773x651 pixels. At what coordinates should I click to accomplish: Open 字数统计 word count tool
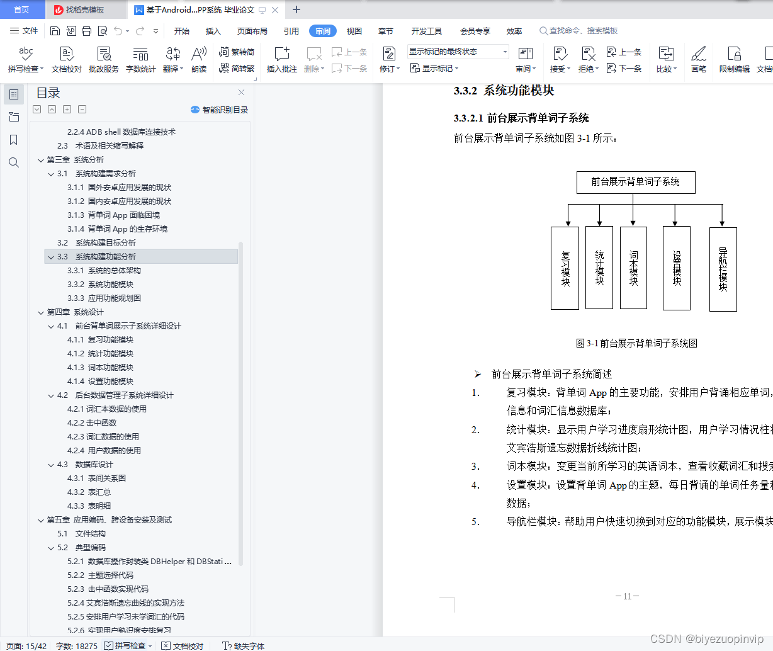140,59
